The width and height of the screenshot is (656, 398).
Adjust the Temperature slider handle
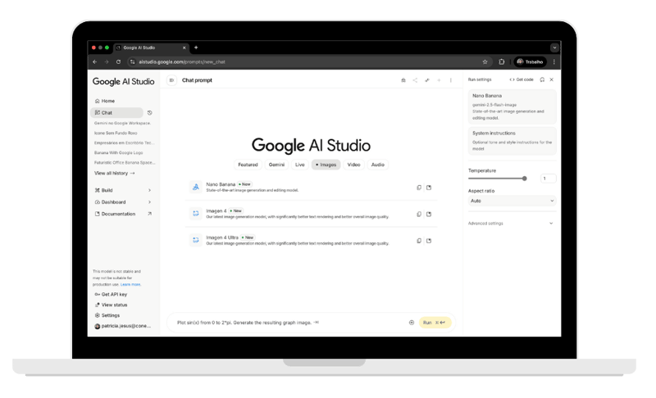(524, 179)
